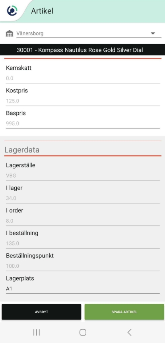
Task: Click the Avbryt button
Action: pos(41,312)
